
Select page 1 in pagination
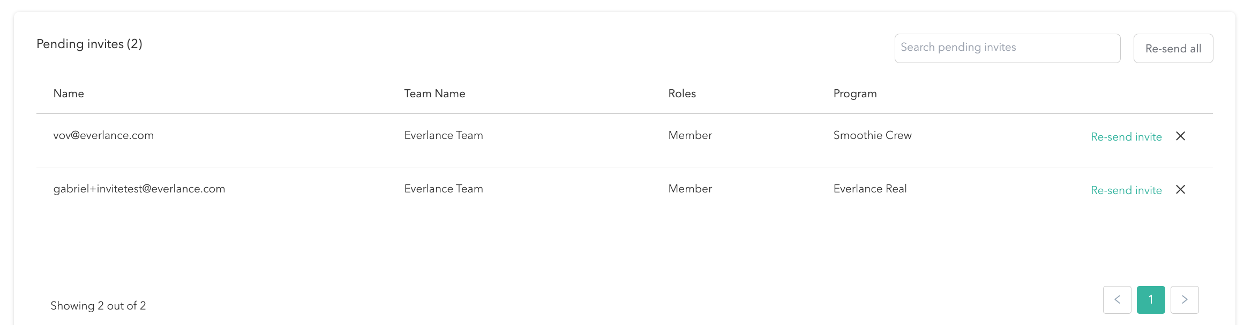1151,300
